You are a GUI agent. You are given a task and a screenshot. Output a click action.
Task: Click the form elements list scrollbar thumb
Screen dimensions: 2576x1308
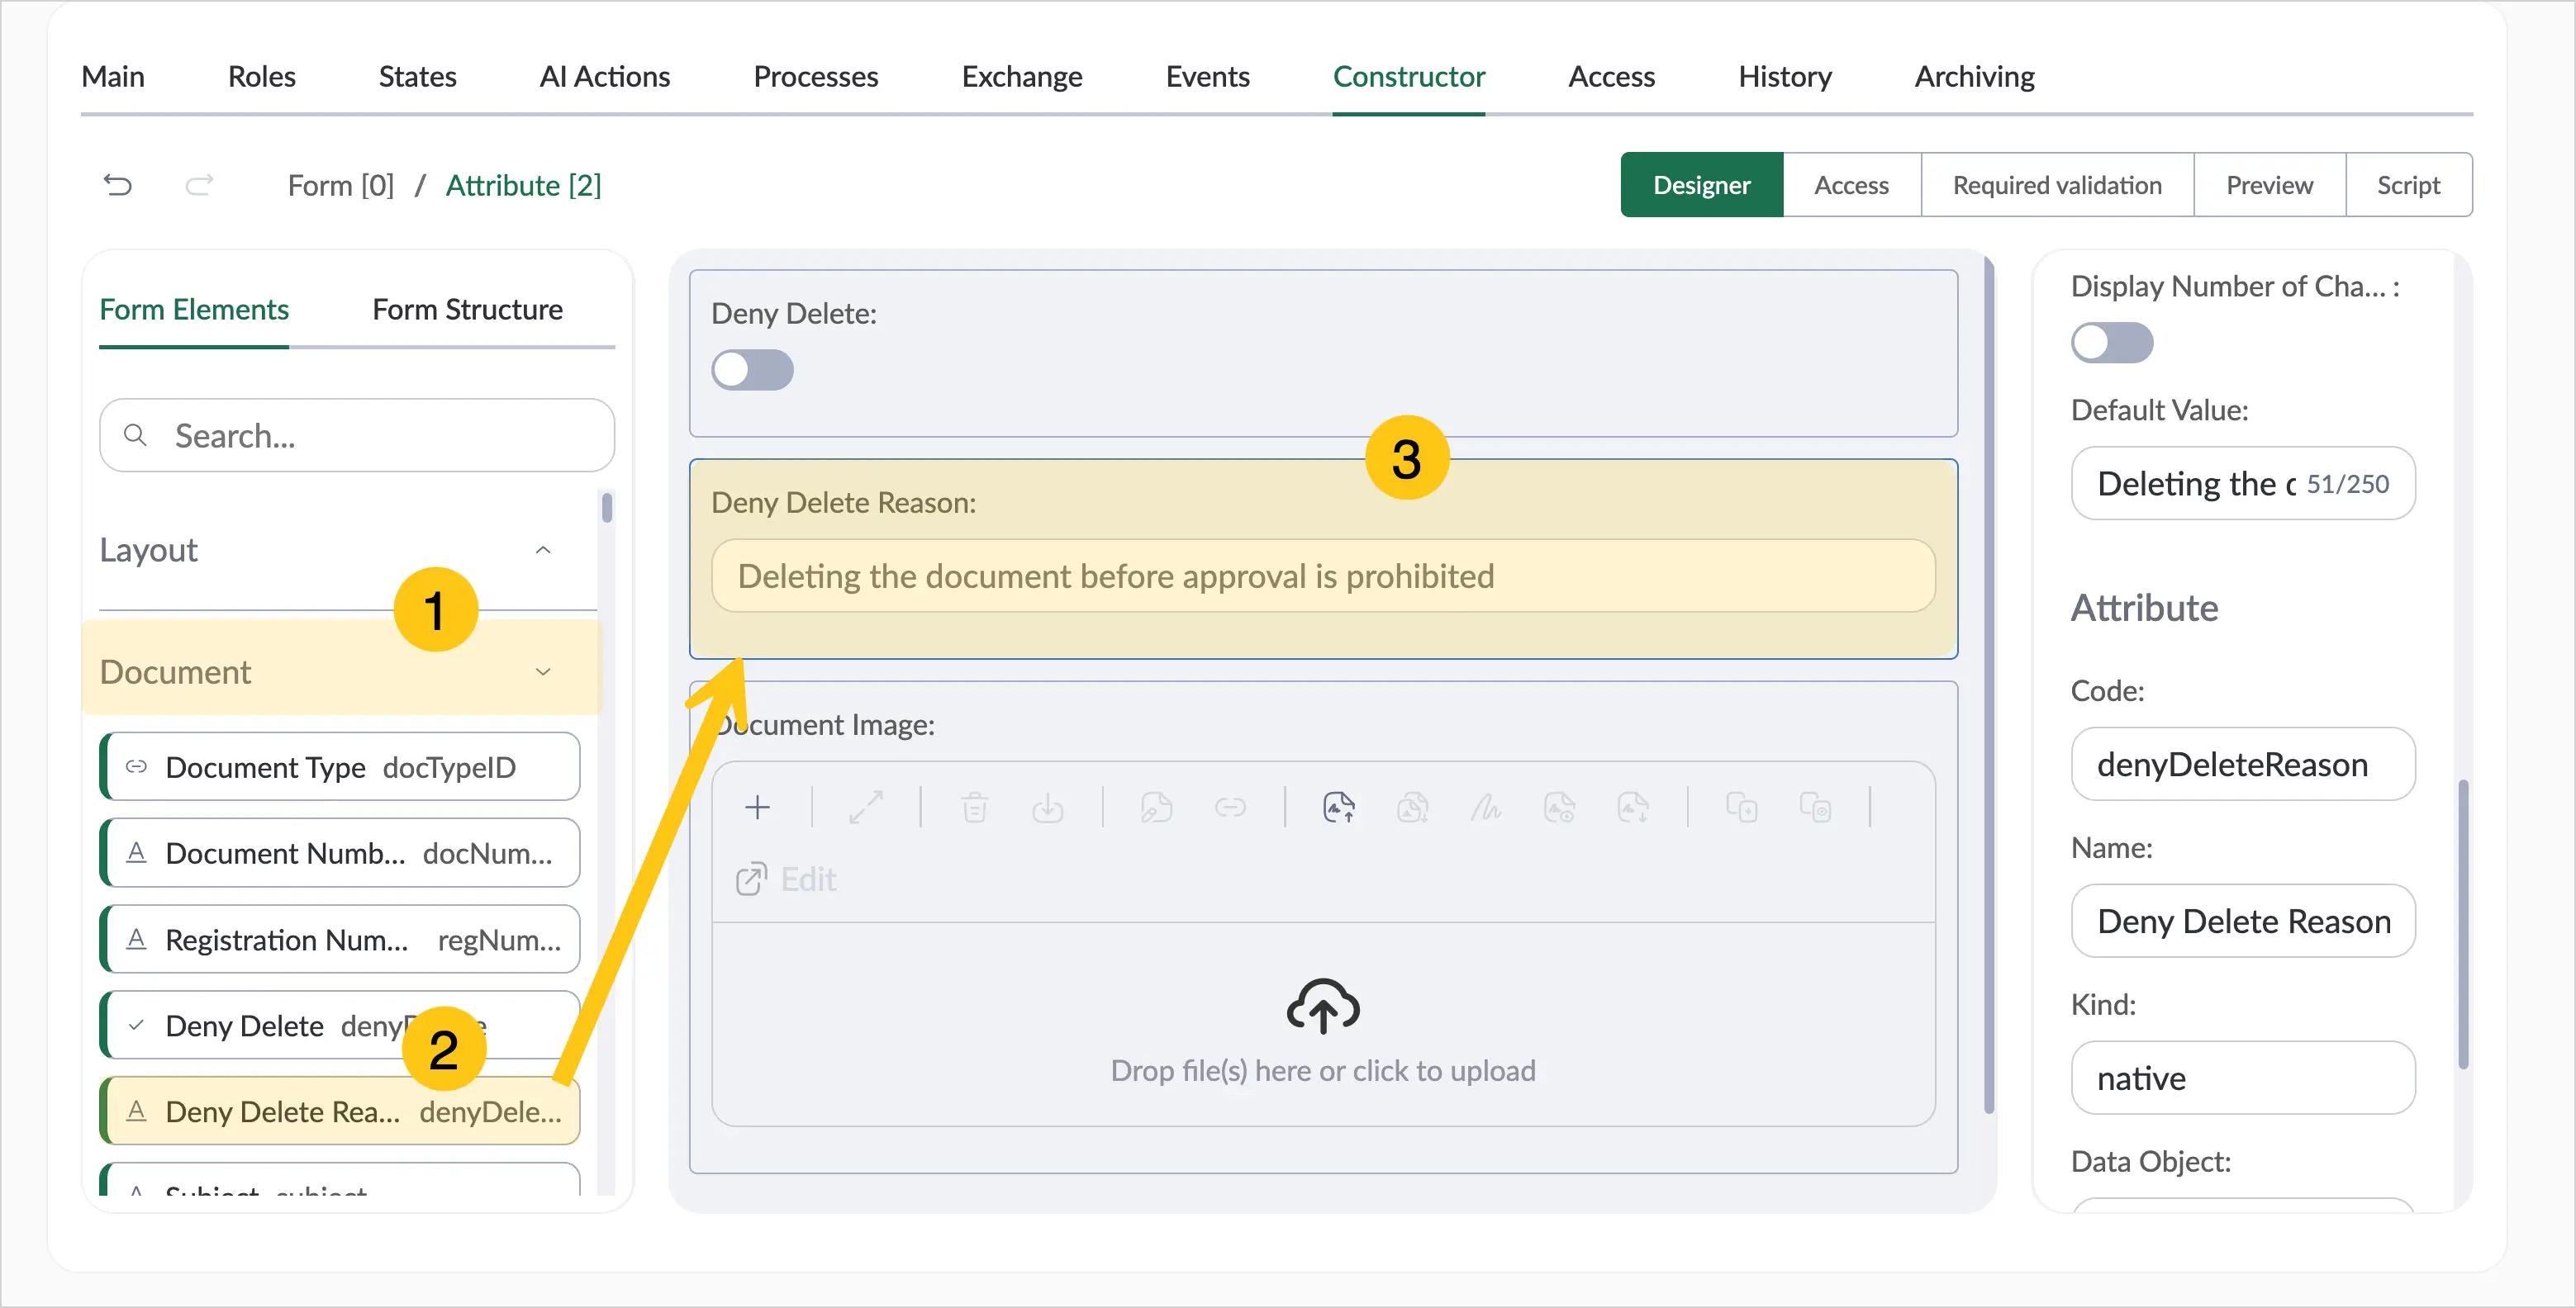(x=607, y=508)
